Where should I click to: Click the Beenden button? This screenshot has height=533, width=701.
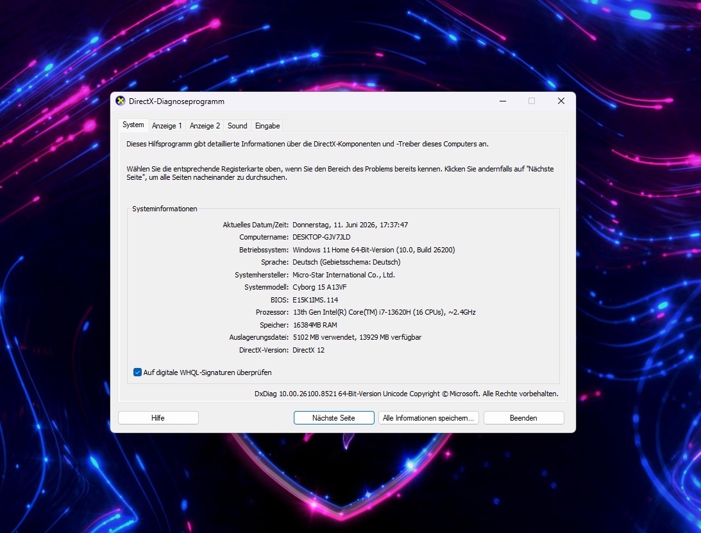pyautogui.click(x=523, y=418)
